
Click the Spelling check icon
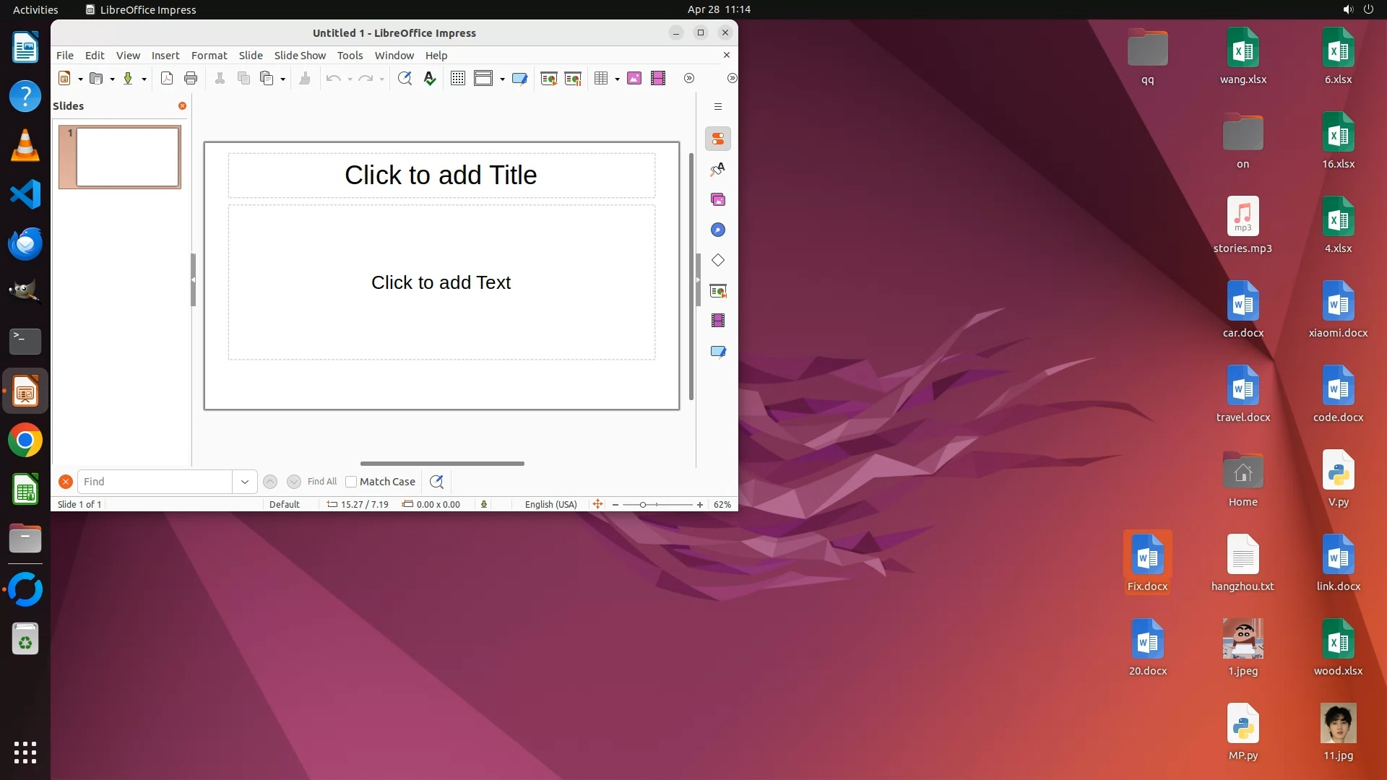430,78
